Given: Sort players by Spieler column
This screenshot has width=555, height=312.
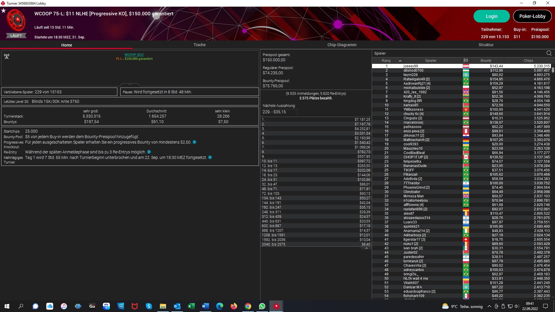Looking at the screenshot, I should tap(431, 61).
